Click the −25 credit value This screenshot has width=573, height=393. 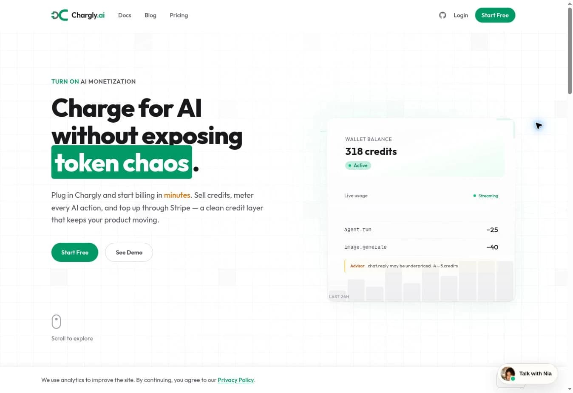[x=492, y=230]
